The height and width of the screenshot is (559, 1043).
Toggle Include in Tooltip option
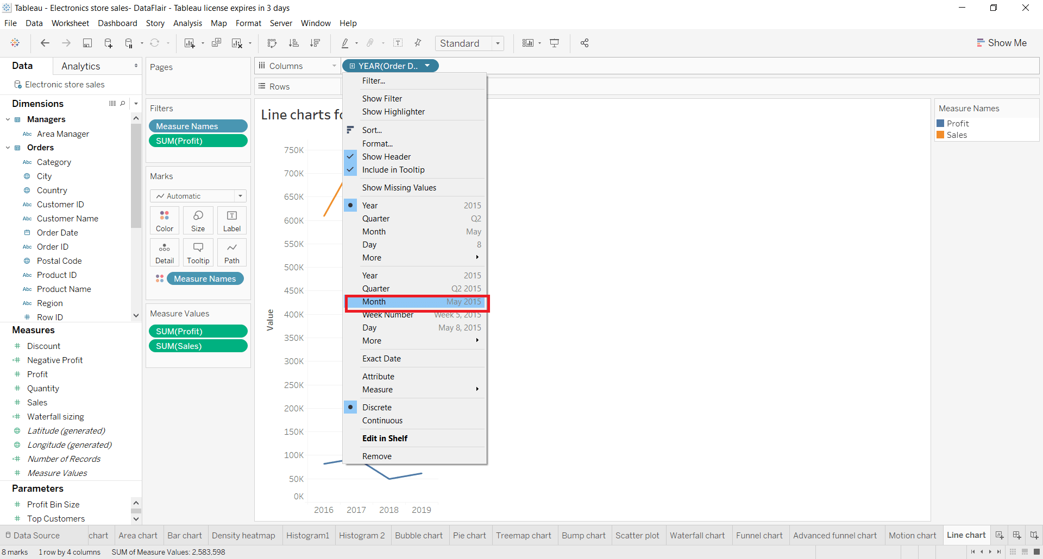click(x=415, y=169)
